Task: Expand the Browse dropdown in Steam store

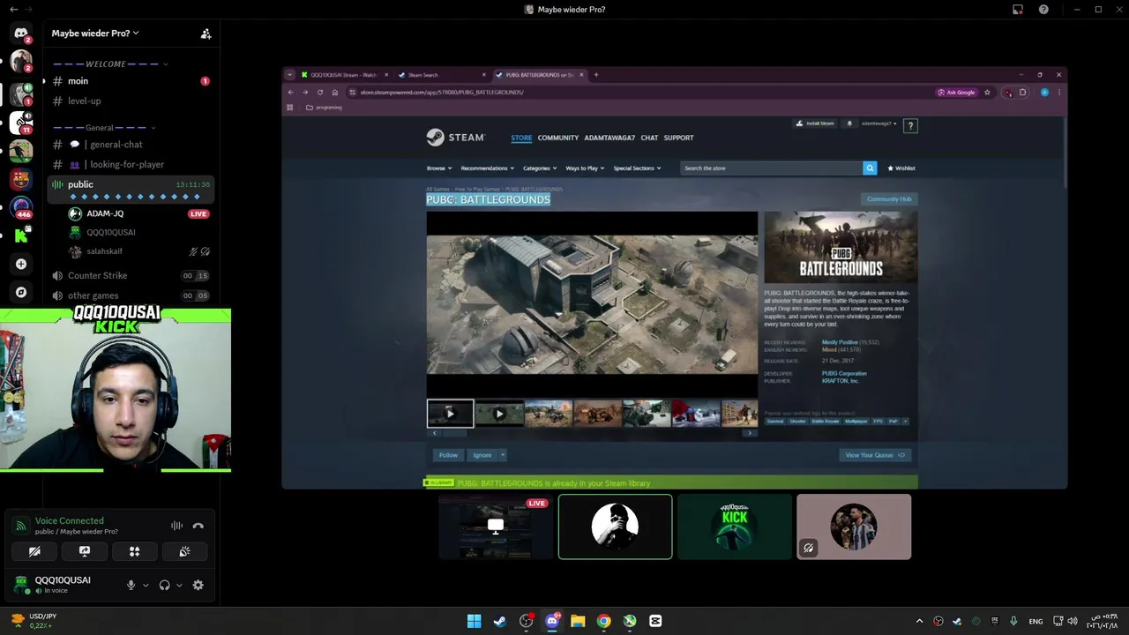Action: (x=439, y=168)
